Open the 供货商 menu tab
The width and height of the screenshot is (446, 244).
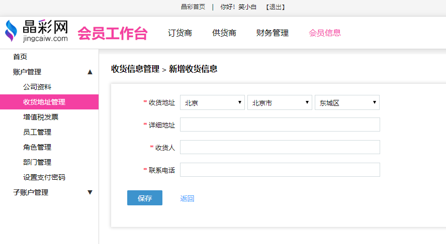pos(224,33)
